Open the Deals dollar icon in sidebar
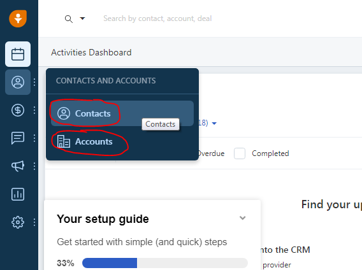 [x=18, y=110]
